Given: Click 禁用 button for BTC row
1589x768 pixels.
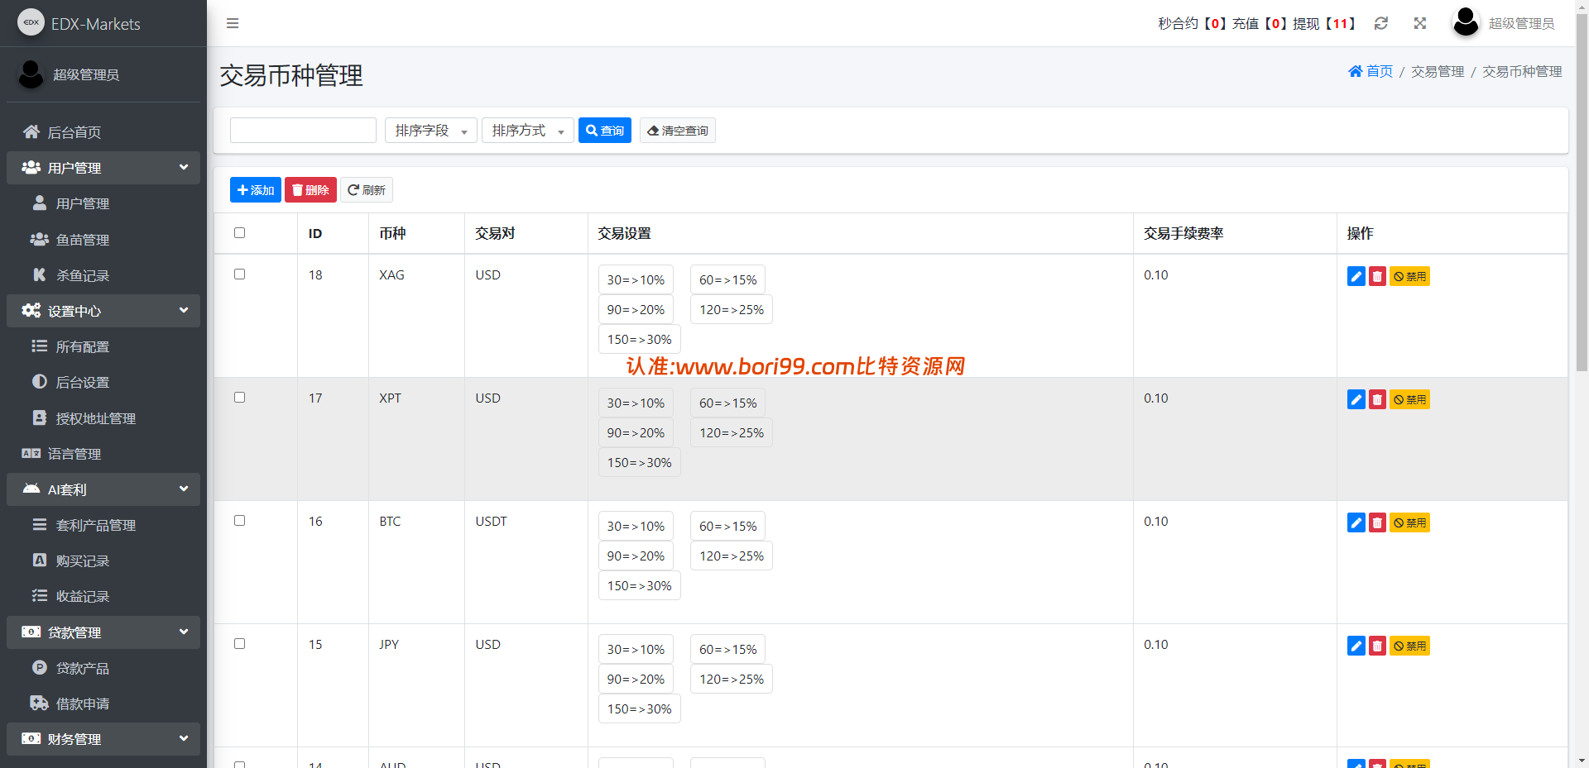Looking at the screenshot, I should pos(1409,522).
